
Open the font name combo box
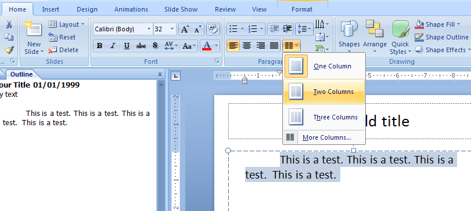123,29
